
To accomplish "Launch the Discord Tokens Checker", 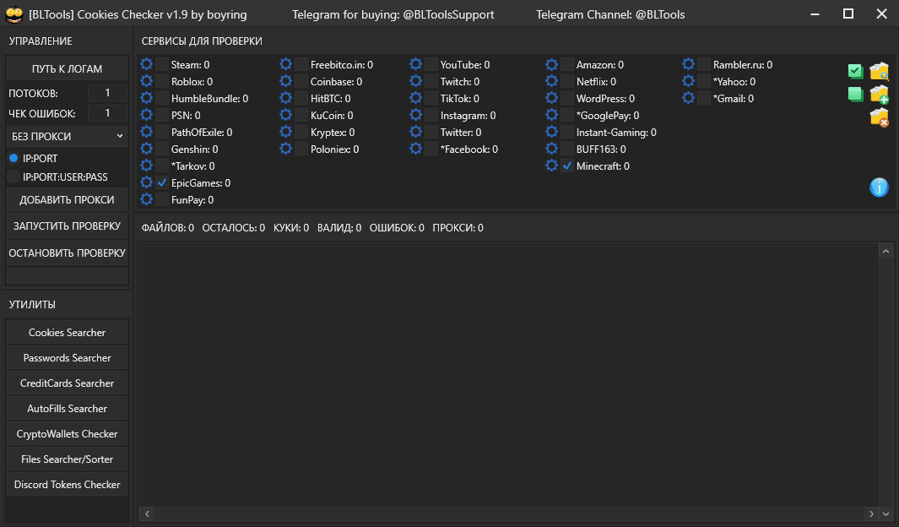I will point(67,484).
